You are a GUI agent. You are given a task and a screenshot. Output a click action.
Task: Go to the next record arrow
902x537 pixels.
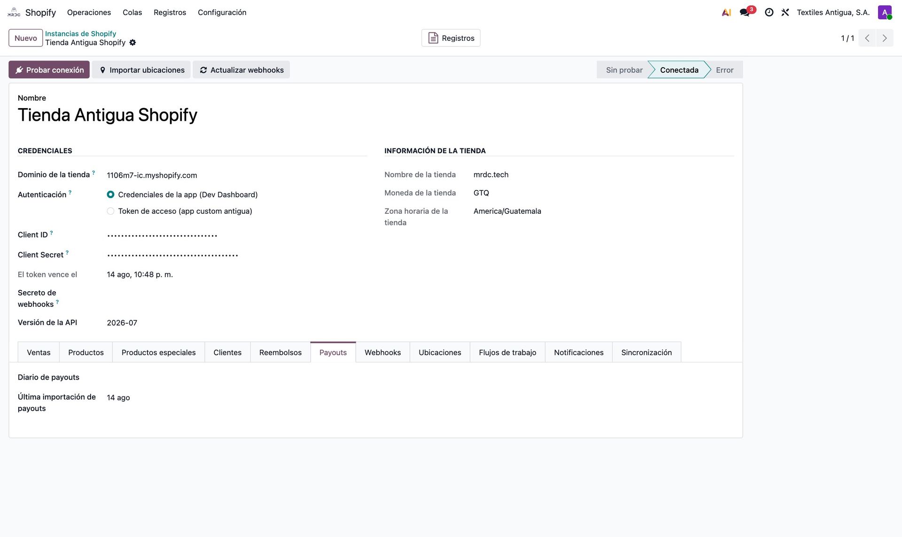pos(885,38)
